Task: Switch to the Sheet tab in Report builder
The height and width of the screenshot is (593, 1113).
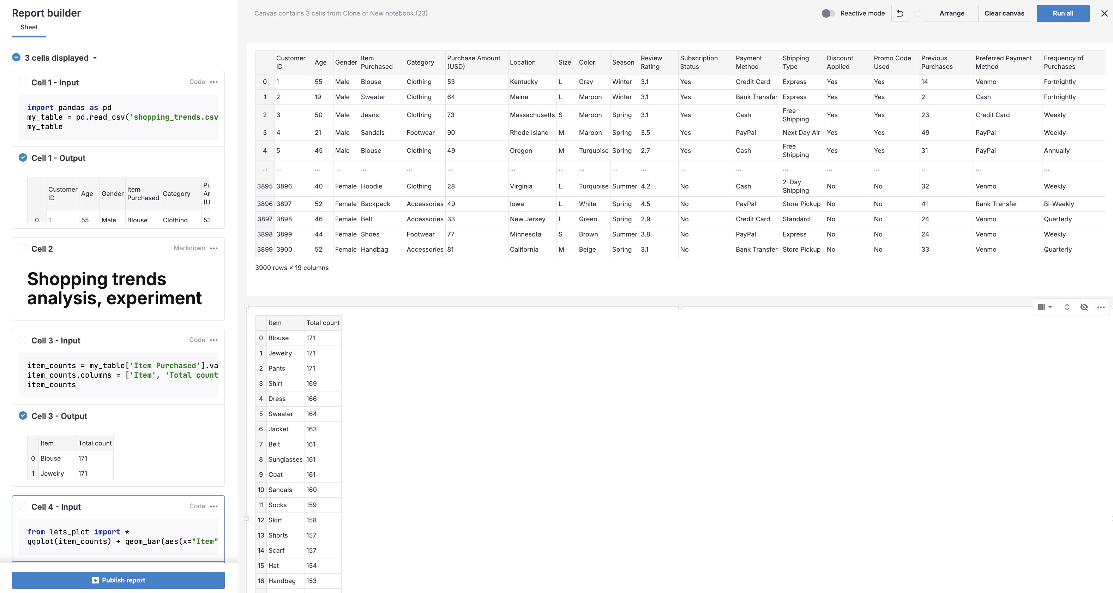Action: (x=29, y=27)
